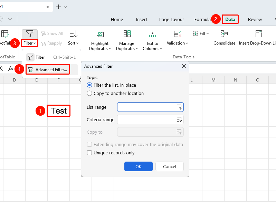This screenshot has height=202, width=276.
Task: Select Copy to another location option
Action: 115,93
